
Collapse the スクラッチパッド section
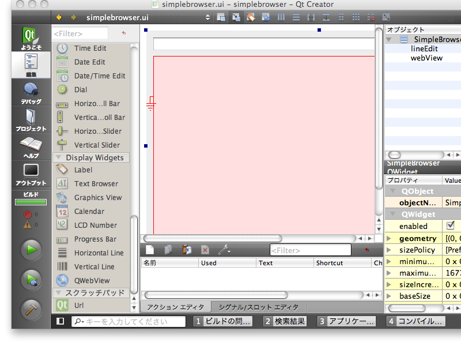click(x=58, y=293)
